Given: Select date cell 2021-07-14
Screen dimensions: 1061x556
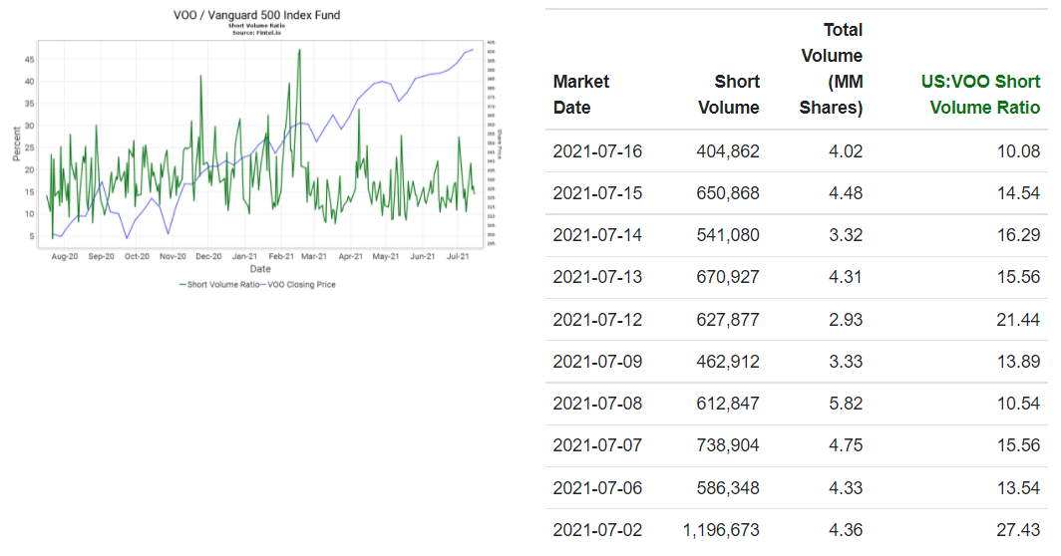Looking at the screenshot, I should [597, 235].
